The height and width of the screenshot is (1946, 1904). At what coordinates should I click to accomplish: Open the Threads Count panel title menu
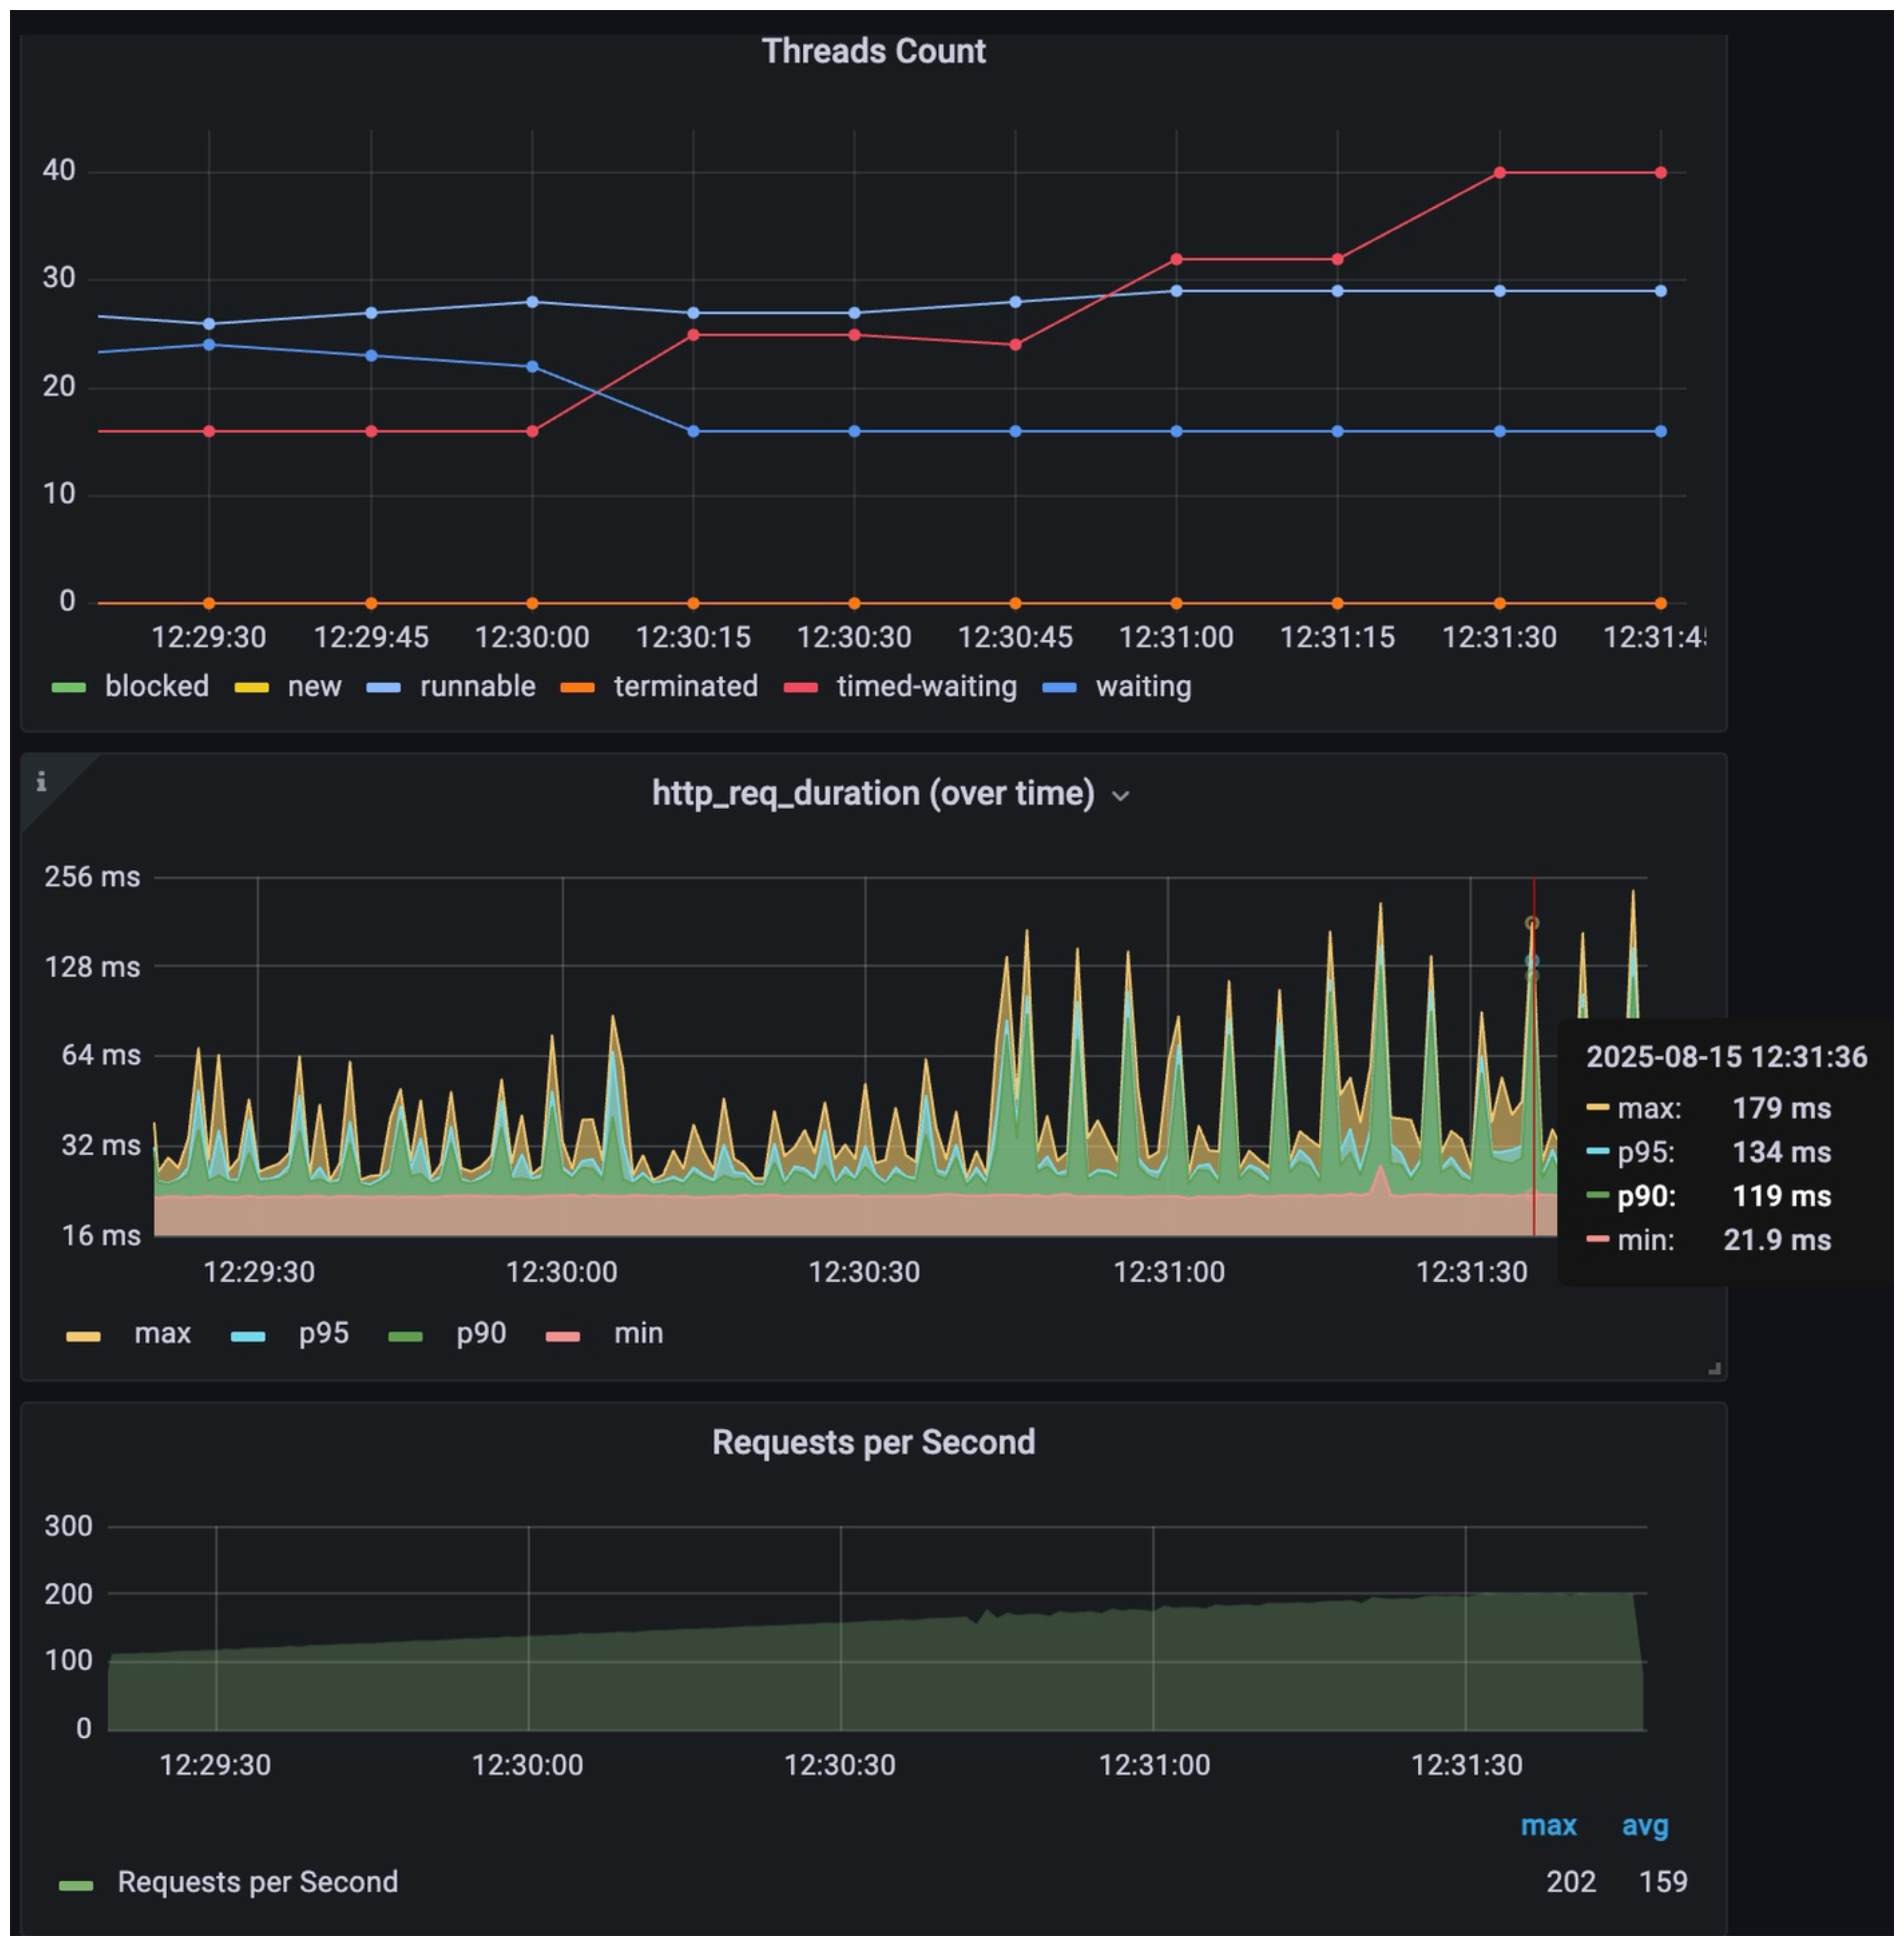(x=873, y=51)
